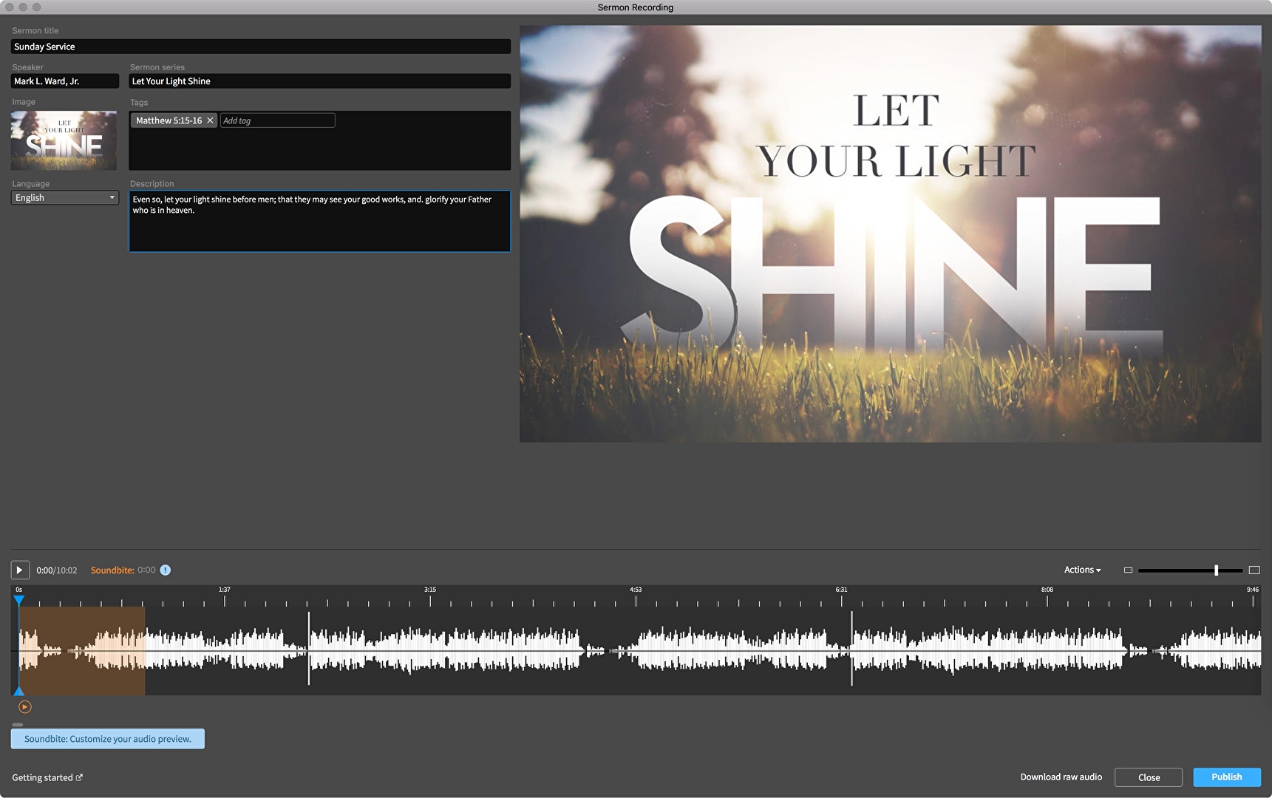1272x798 pixels.
Task: Click the large Let Your Light Shine preview image
Action: (x=891, y=233)
